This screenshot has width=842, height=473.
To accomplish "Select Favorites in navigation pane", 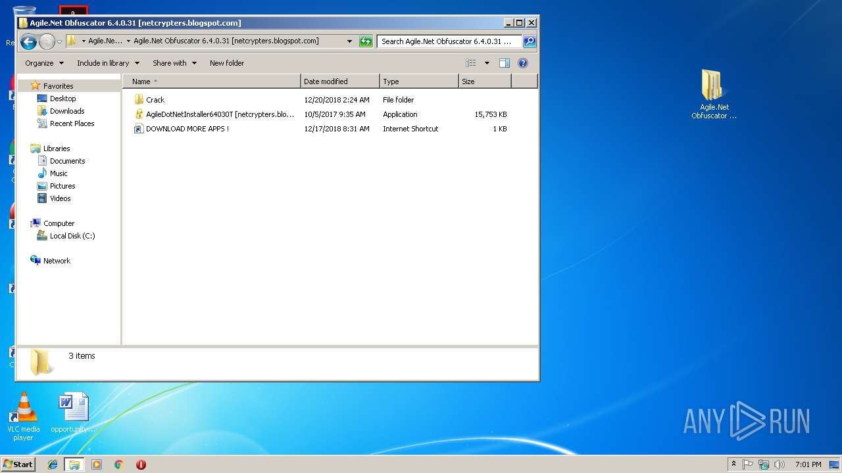I will [x=58, y=86].
